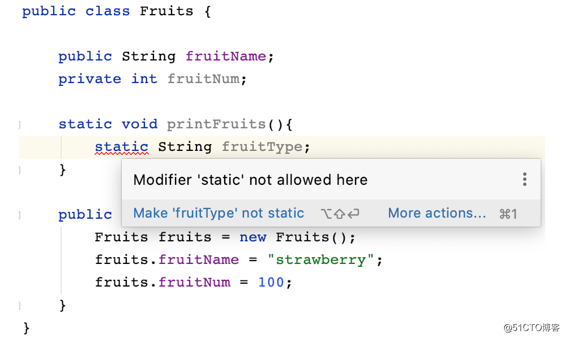The width and height of the screenshot is (565, 338).
Task: Collapse the printFruits method fold marker
Action: [20, 124]
